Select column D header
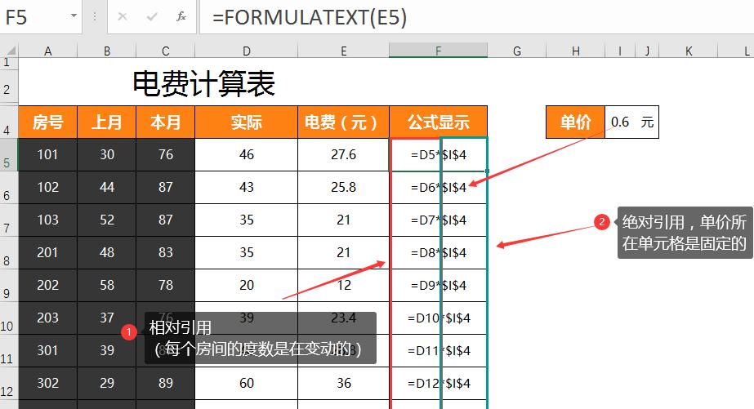 (x=246, y=51)
